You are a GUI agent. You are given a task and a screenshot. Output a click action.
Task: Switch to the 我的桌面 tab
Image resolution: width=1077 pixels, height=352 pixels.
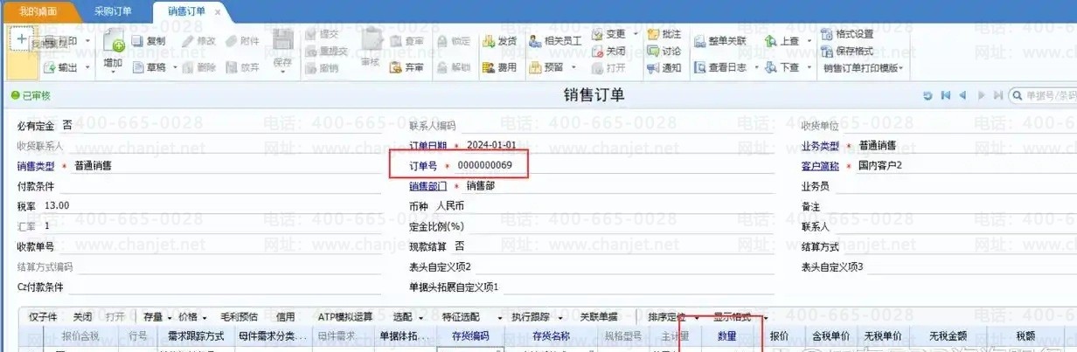coord(38,11)
